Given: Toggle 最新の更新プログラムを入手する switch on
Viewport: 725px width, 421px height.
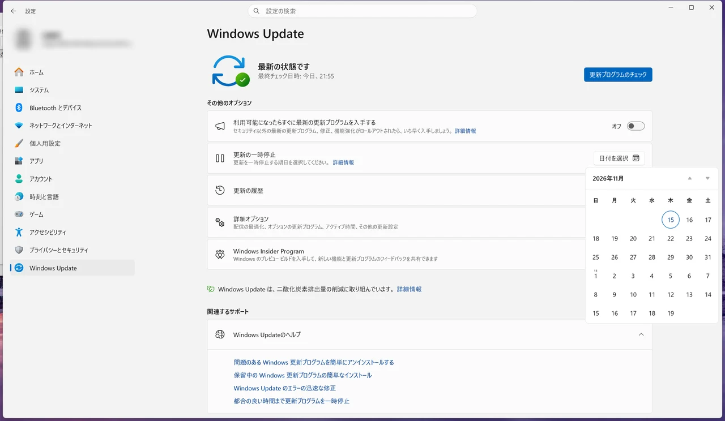Looking at the screenshot, I should [x=636, y=126].
